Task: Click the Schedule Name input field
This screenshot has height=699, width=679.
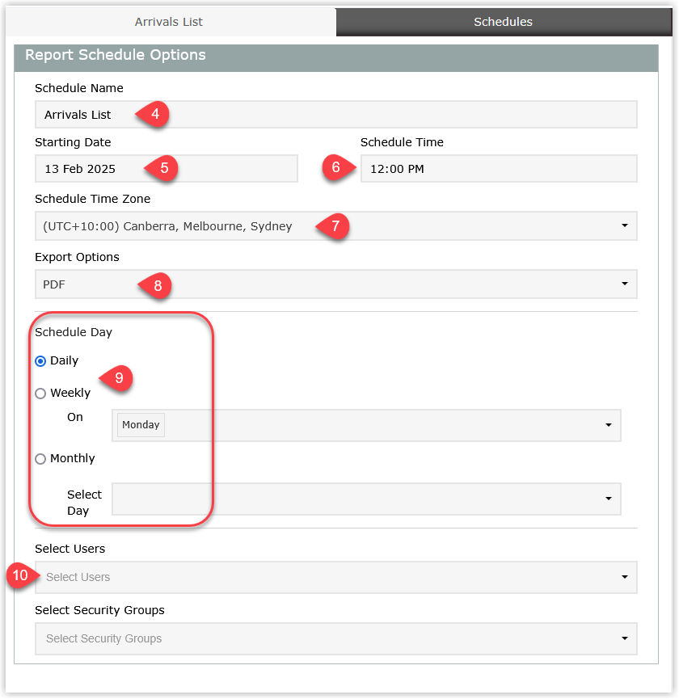Action: 336,115
